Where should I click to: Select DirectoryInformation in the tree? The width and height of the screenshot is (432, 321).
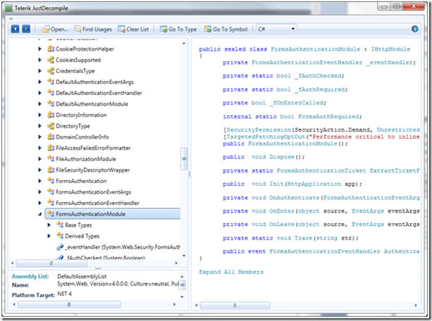pyautogui.click(x=81, y=115)
